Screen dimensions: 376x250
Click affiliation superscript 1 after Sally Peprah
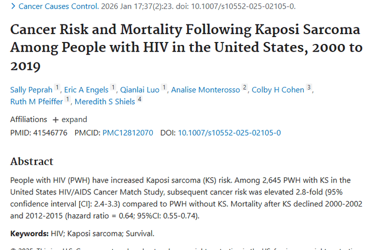point(58,87)
